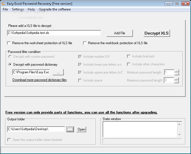The height and width of the screenshot is (154, 191).
Task: Click the progress bar under State window
Action: (x=142, y=141)
